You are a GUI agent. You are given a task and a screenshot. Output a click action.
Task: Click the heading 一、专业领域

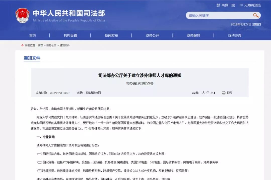(46, 137)
